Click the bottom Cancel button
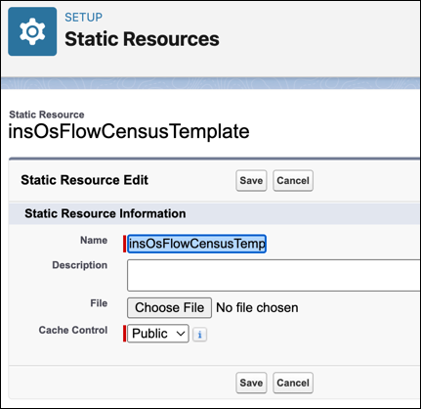The image size is (421, 409). (x=293, y=383)
